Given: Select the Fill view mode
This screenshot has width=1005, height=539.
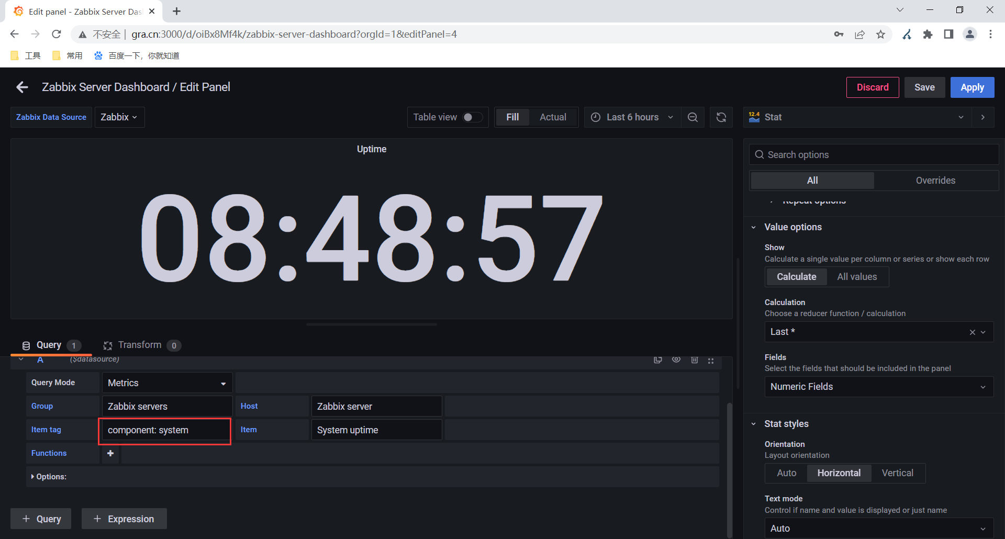Looking at the screenshot, I should coord(512,117).
